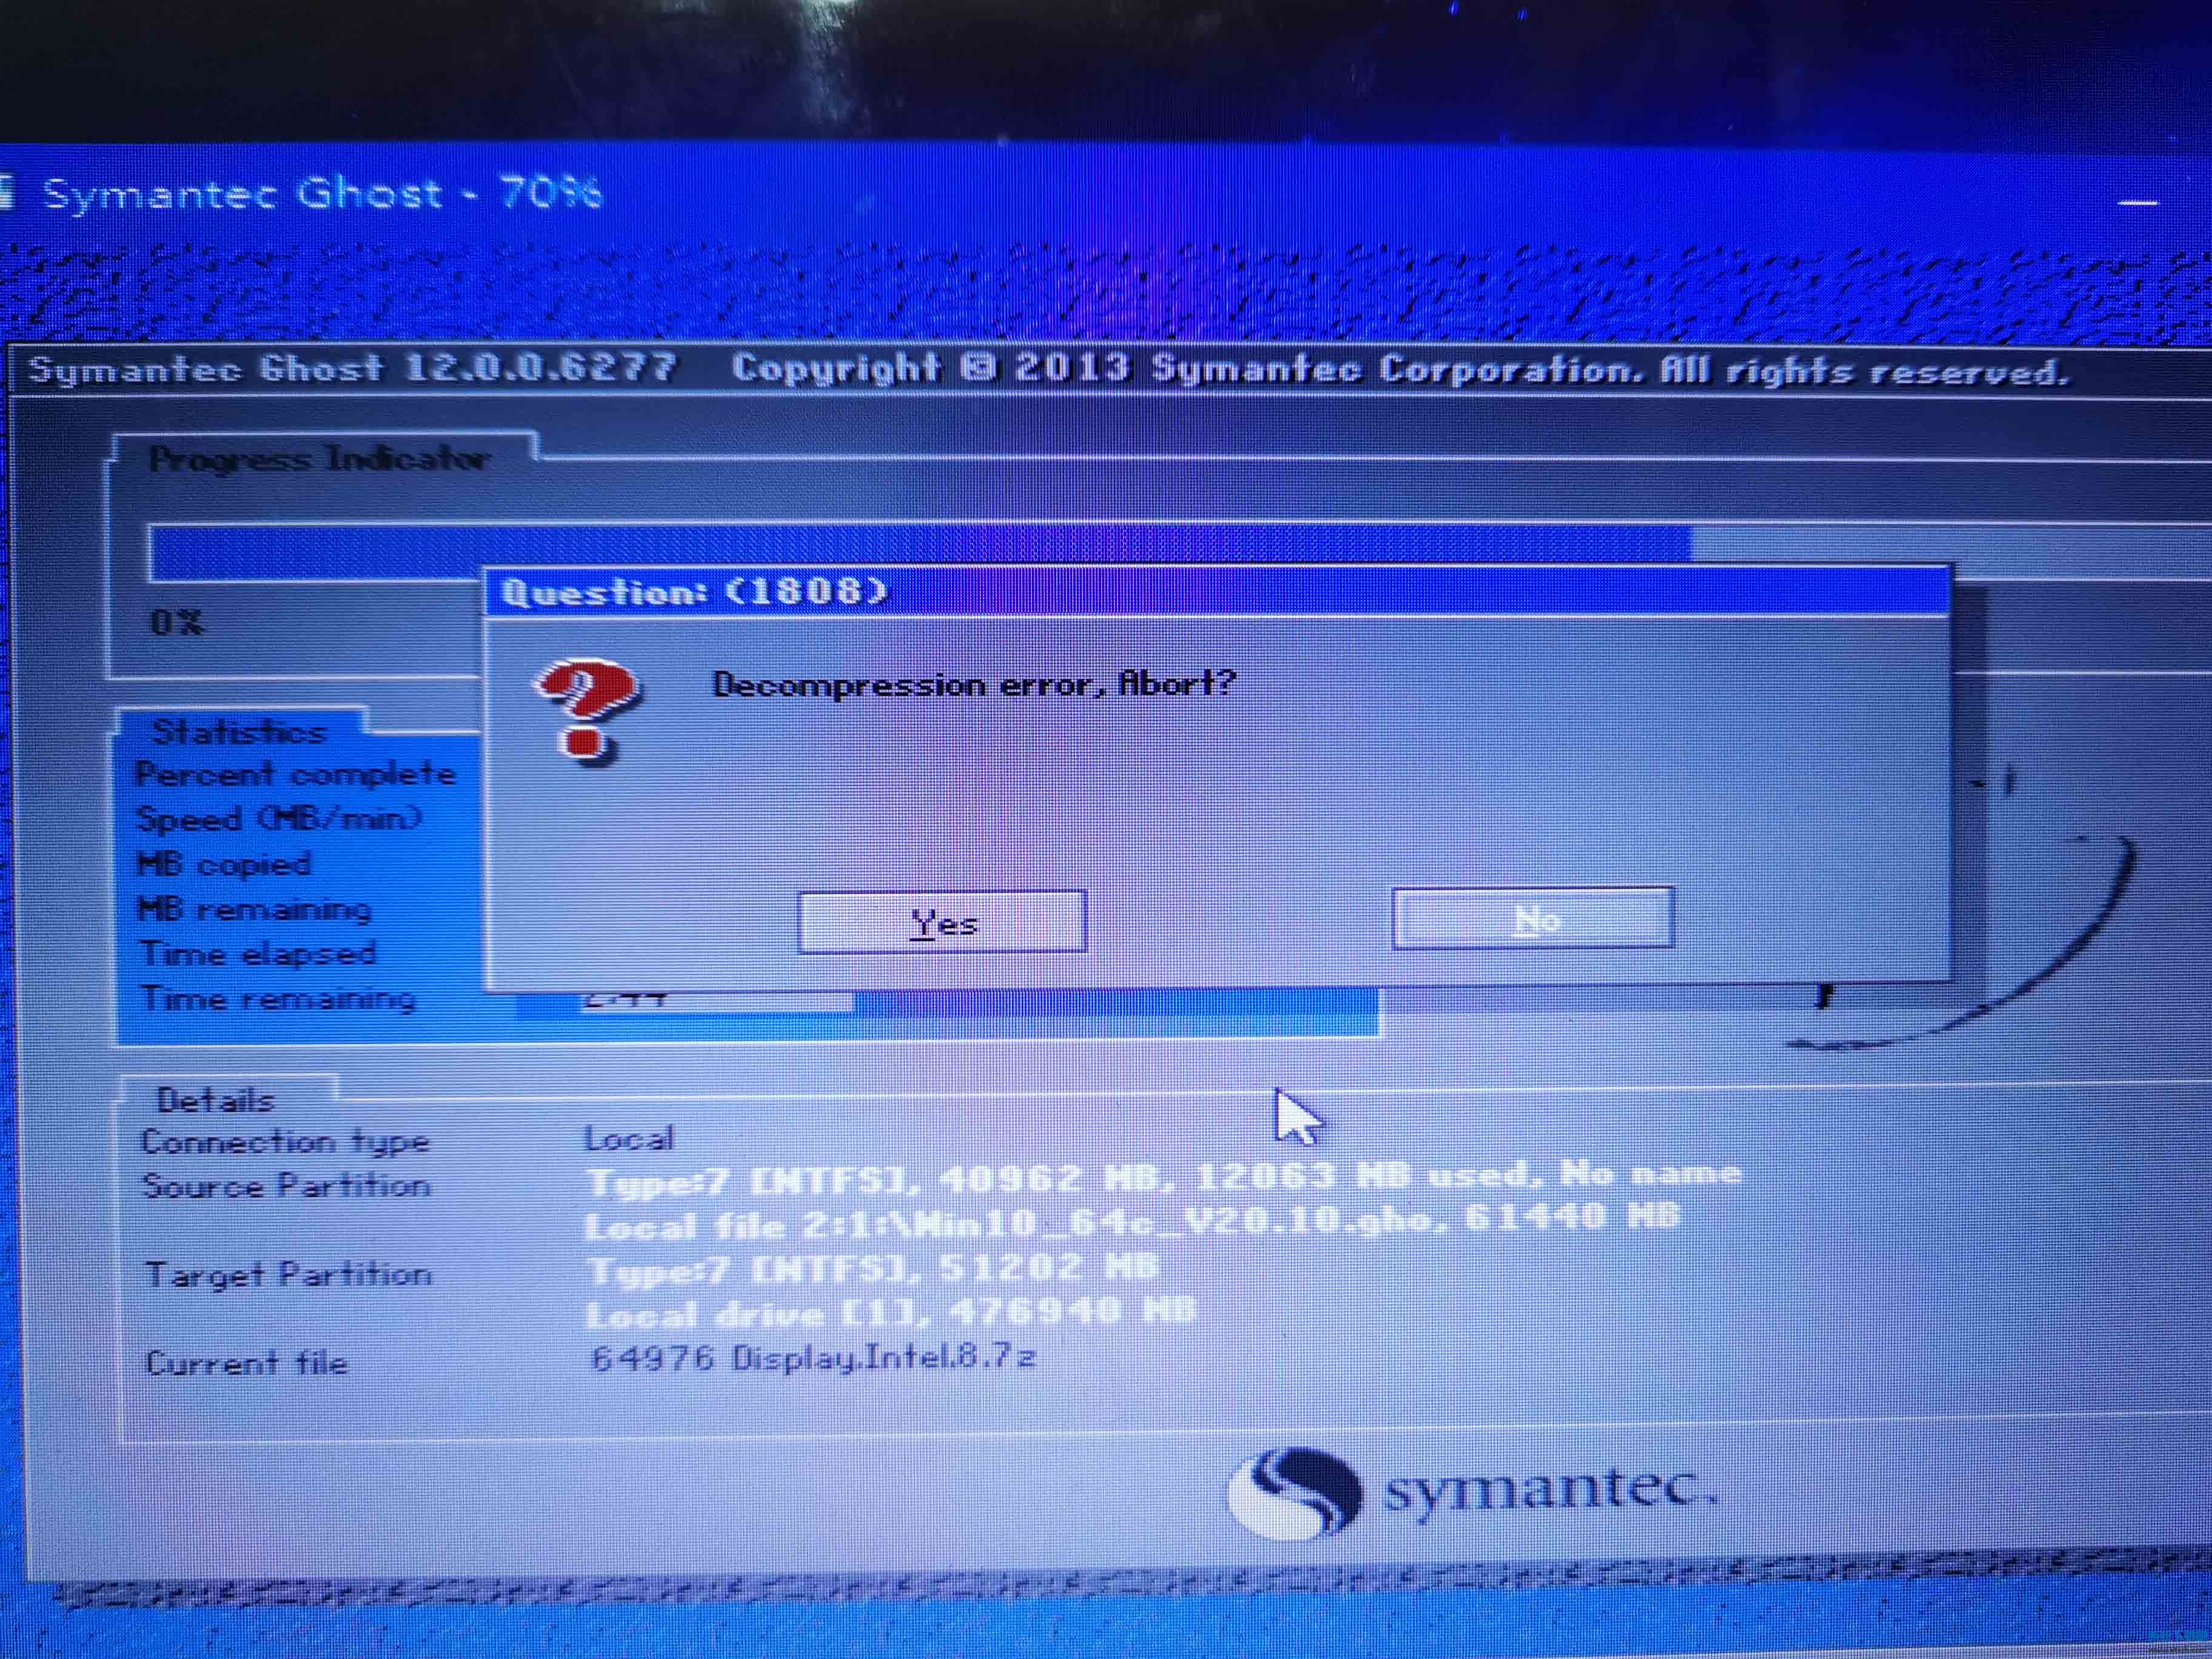Click the Source Partition label
This screenshot has width=2212, height=1659.
tap(286, 1186)
